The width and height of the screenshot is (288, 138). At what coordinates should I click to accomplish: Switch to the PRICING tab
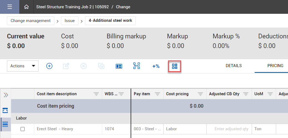pyautogui.click(x=275, y=66)
